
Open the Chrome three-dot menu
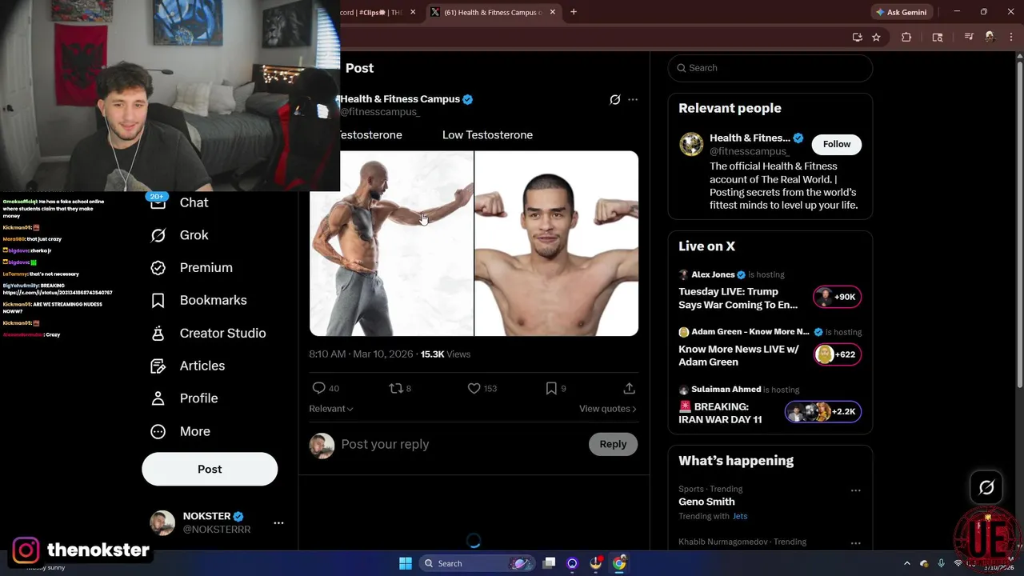point(1010,37)
